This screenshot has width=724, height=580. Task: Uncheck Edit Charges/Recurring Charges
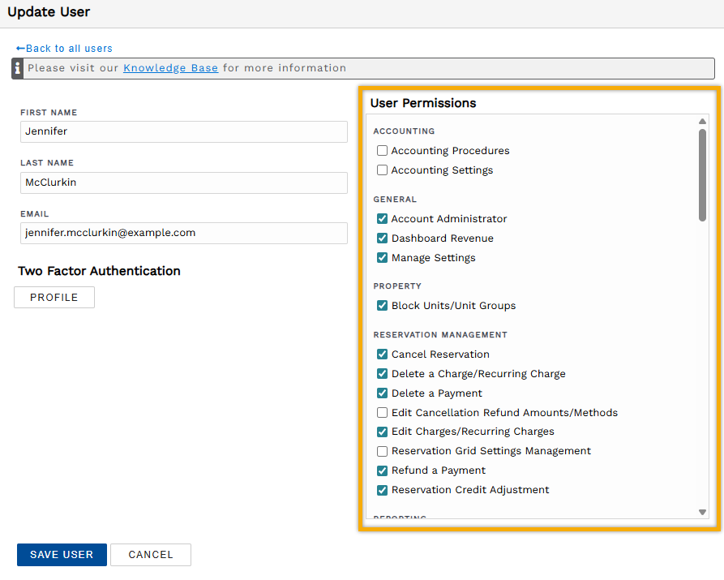[x=382, y=432]
